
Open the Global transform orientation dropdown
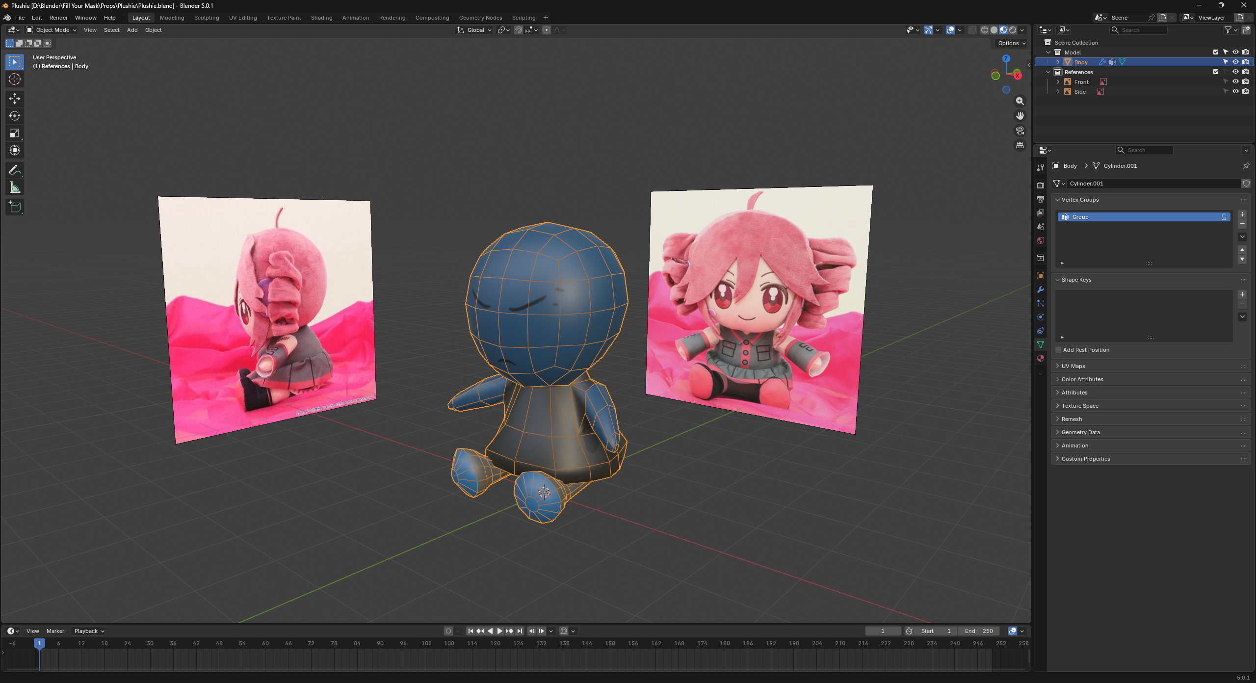[x=474, y=30]
